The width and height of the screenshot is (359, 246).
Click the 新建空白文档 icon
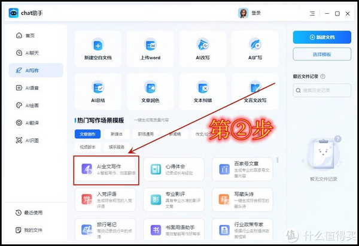tap(98, 46)
